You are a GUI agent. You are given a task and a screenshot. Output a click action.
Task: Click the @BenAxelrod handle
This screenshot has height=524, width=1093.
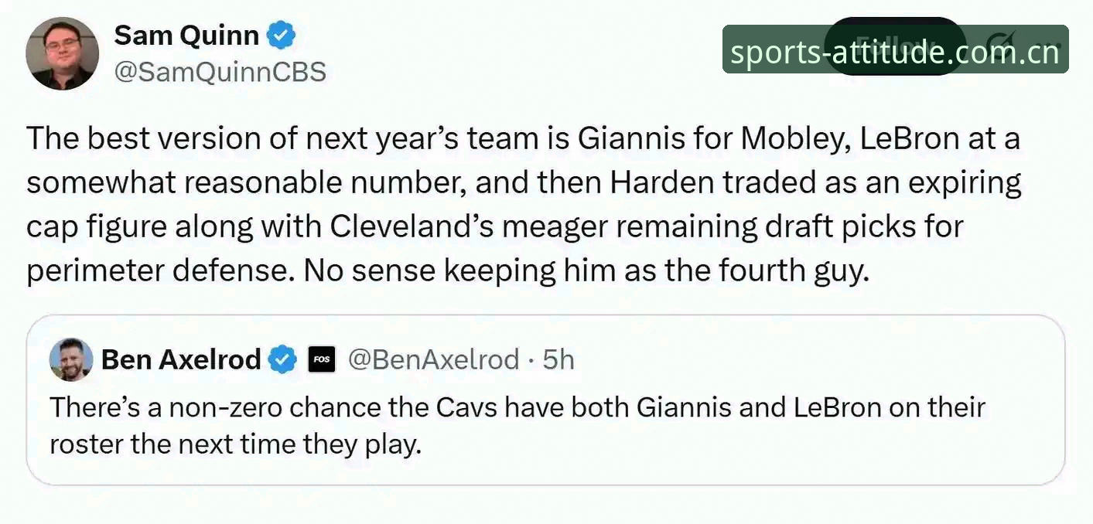point(434,359)
